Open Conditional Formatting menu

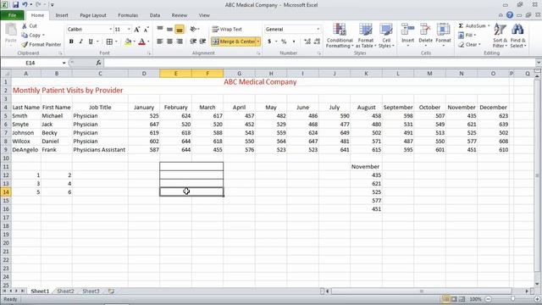(x=340, y=36)
